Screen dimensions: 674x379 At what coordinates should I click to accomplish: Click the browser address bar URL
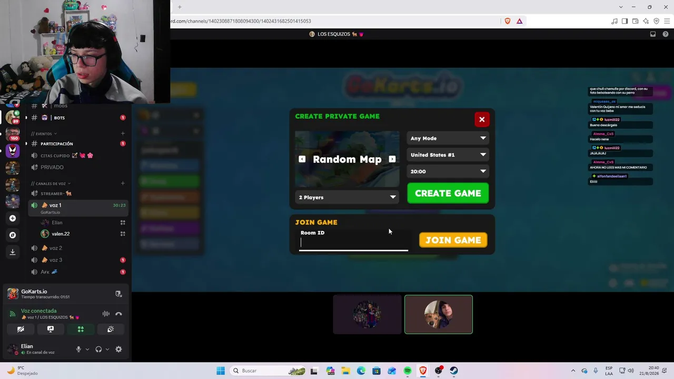point(241,21)
